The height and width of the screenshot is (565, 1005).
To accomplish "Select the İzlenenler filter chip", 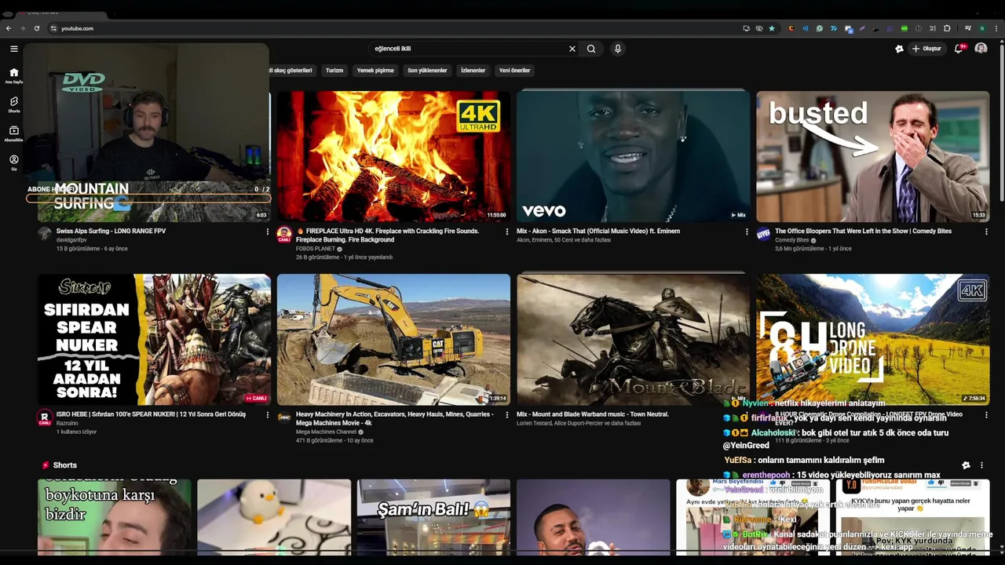I will click(x=473, y=71).
